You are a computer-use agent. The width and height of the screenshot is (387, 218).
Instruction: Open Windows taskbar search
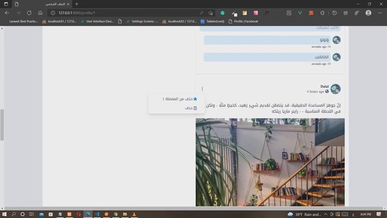[x=13, y=214]
